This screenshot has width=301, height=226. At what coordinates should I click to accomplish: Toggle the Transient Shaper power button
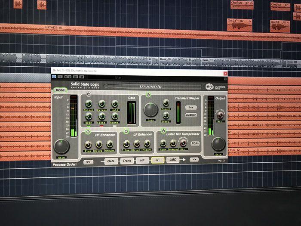tap(148, 95)
